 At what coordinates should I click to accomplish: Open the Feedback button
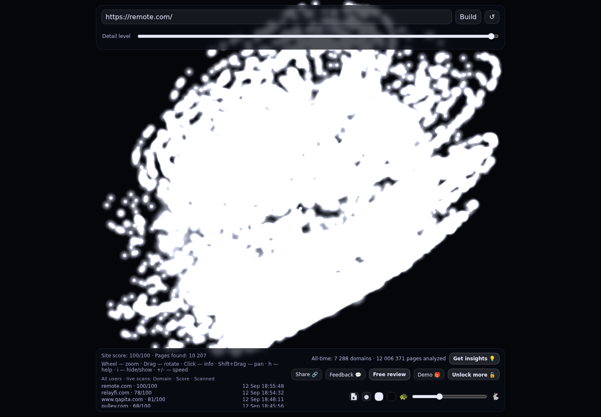tap(346, 374)
